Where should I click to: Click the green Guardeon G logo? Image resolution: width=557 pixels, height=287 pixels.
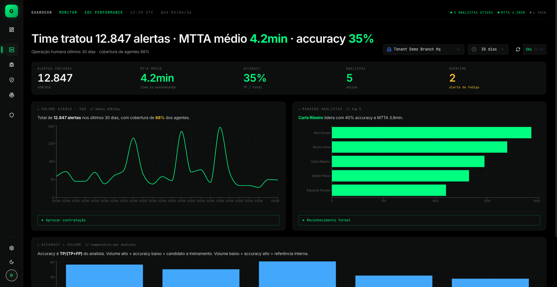[12, 11]
